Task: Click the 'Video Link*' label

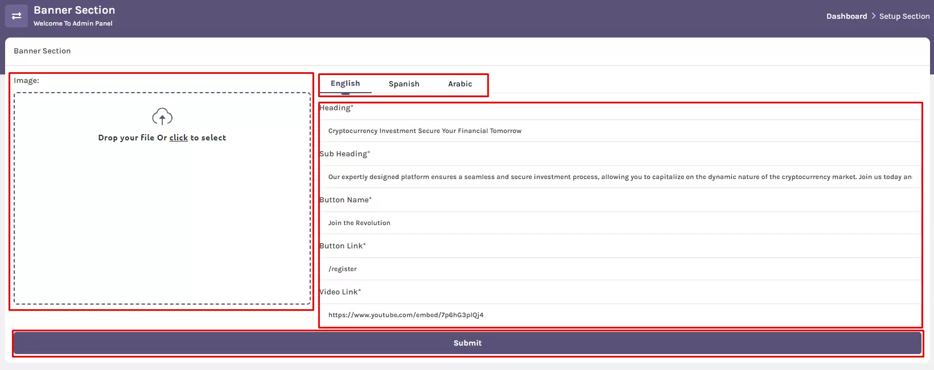Action: [340, 292]
